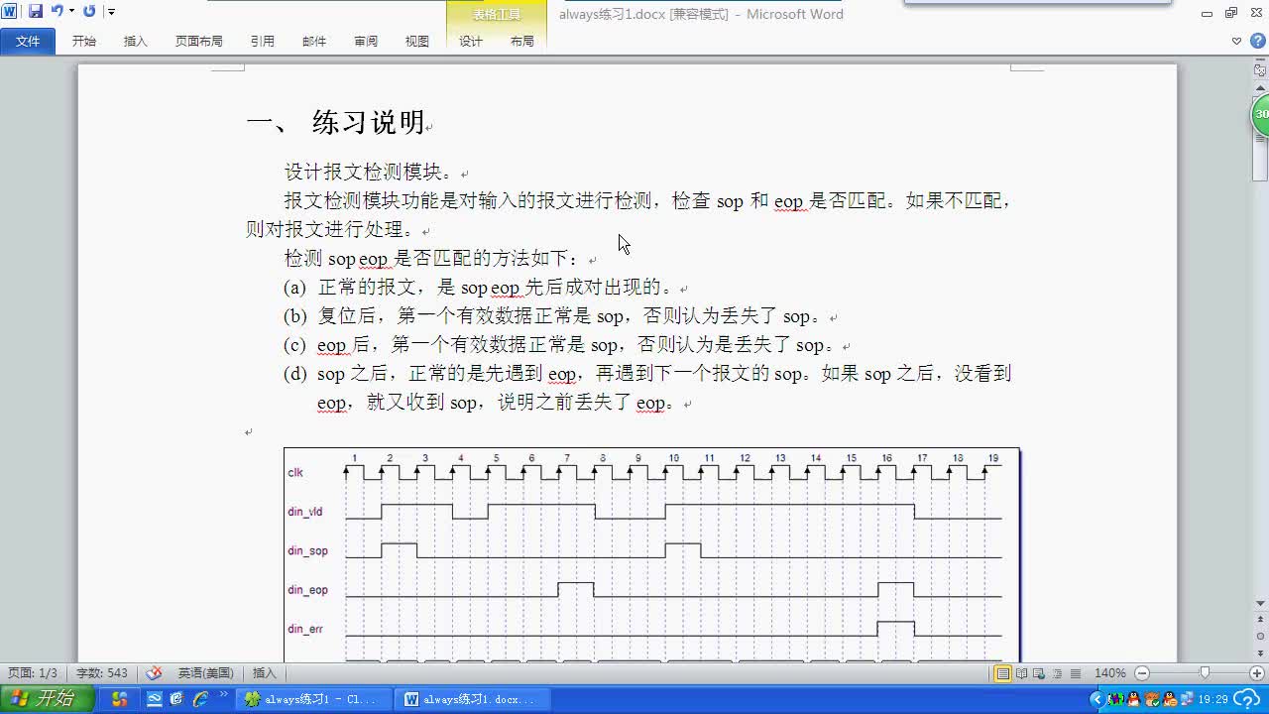The image size is (1269, 714).
Task: Click the vertical scrollbar down arrow
Action: click(x=1260, y=603)
